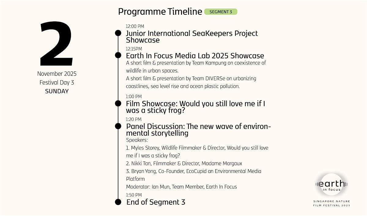
Task: Click Bryan Yong's speaker entry
Action: [193, 171]
